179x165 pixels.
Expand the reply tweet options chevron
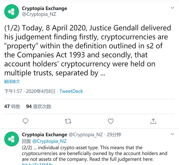click(x=172, y=135)
